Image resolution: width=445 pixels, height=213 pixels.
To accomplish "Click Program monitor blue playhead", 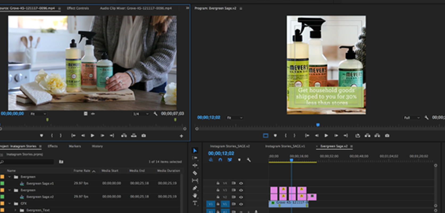I will click(318, 125).
